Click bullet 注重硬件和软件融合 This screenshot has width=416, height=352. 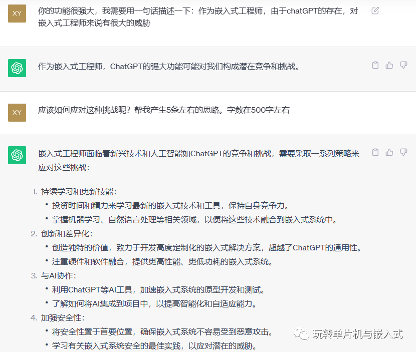(x=162, y=262)
